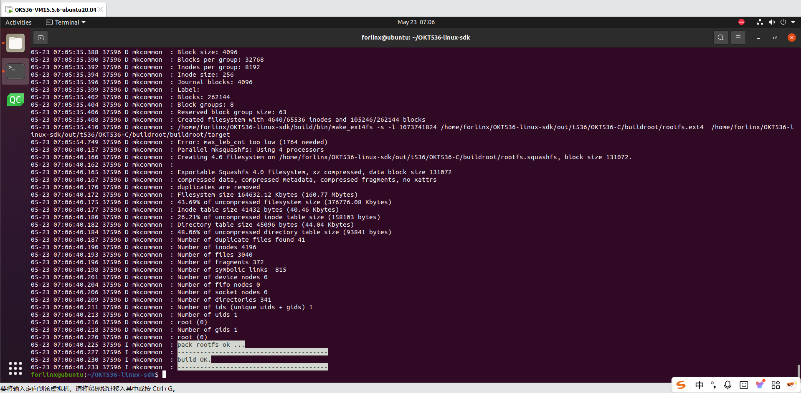This screenshot has height=393, width=801.
Task: Show the applications grid
Action: pos(15,368)
